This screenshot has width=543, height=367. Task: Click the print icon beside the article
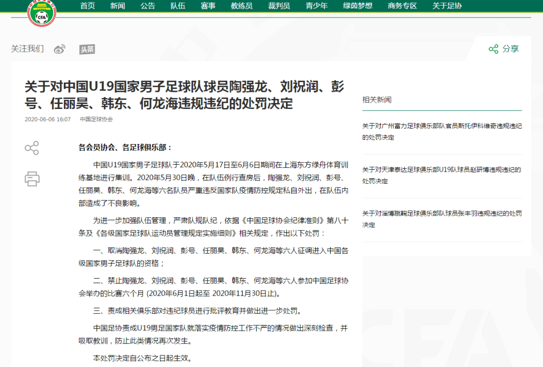[32, 179]
